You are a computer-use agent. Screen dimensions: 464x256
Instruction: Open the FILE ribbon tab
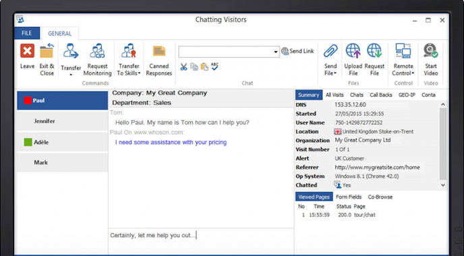pyautogui.click(x=26, y=33)
